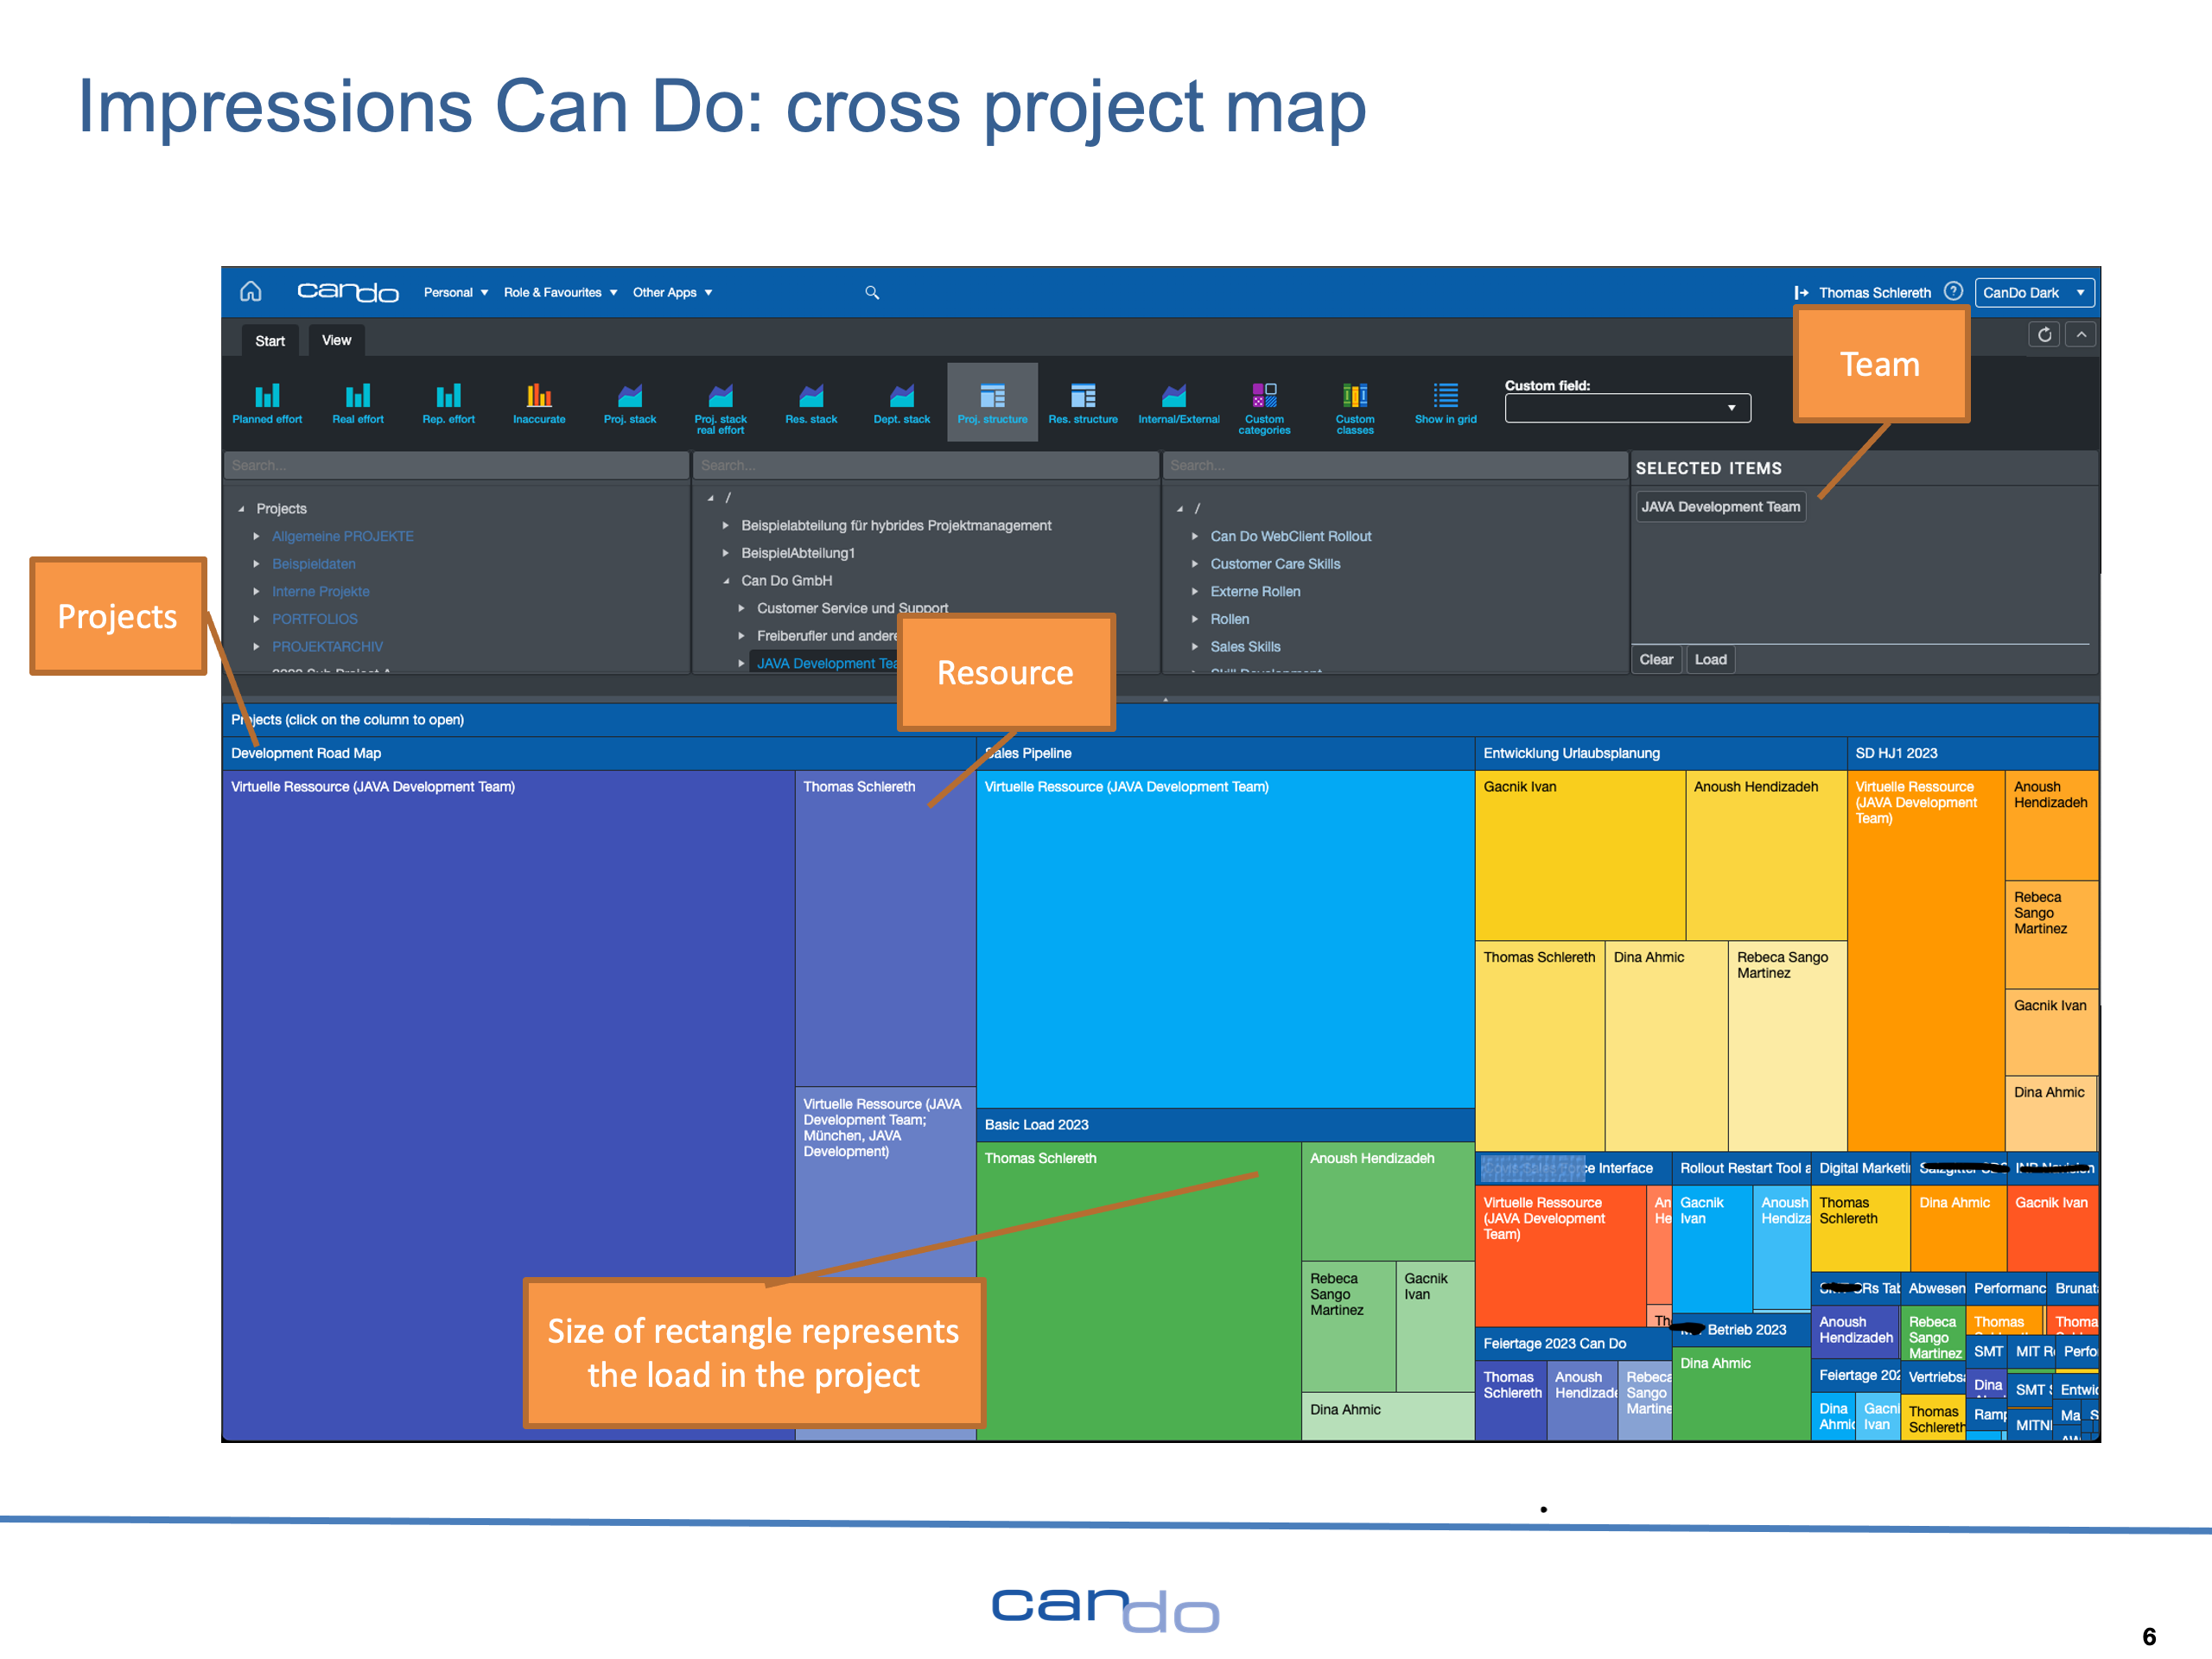Viewport: 2212px width, 1659px height.
Task: Open the Role & Favourites menu
Action: pyautogui.click(x=560, y=292)
